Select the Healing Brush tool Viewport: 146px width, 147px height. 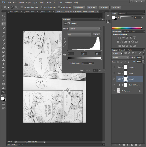coord(4,40)
